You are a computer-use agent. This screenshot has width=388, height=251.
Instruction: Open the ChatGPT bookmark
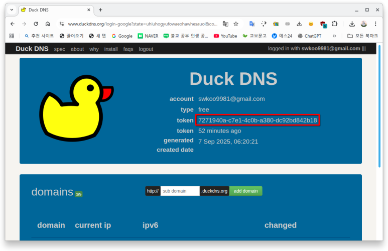(309, 36)
